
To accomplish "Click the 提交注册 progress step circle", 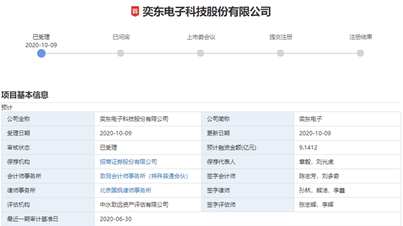I will pyautogui.click(x=280, y=53).
